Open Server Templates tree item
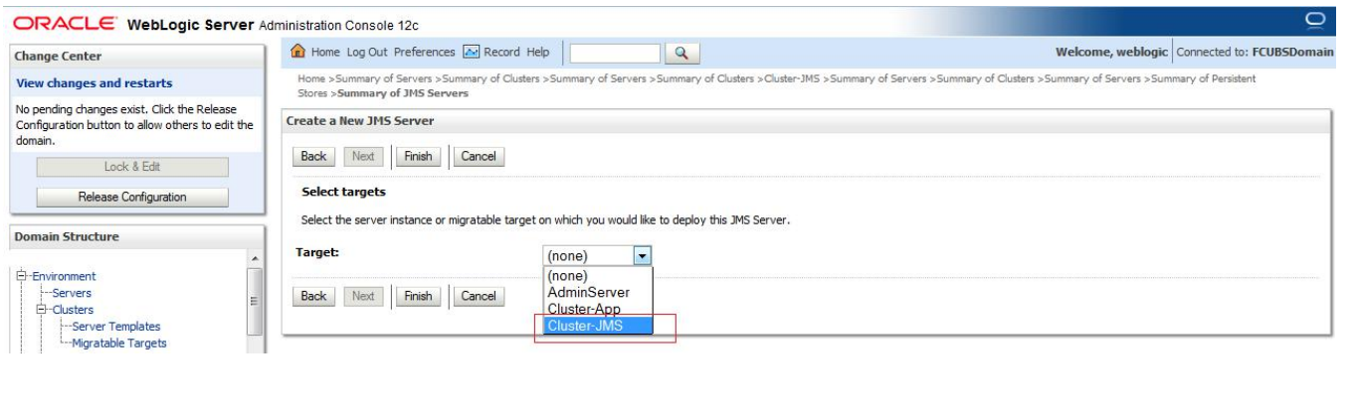 [115, 327]
